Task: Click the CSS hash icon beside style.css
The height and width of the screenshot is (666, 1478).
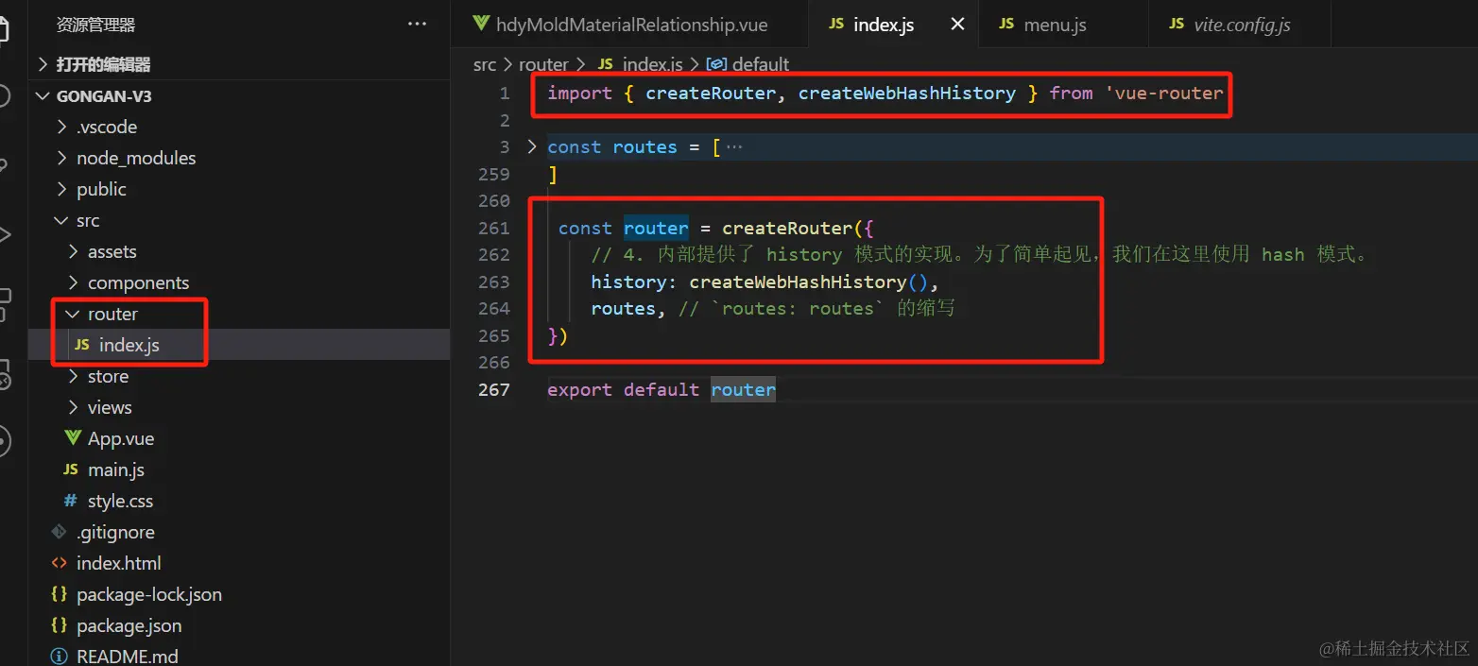Action: point(71,501)
